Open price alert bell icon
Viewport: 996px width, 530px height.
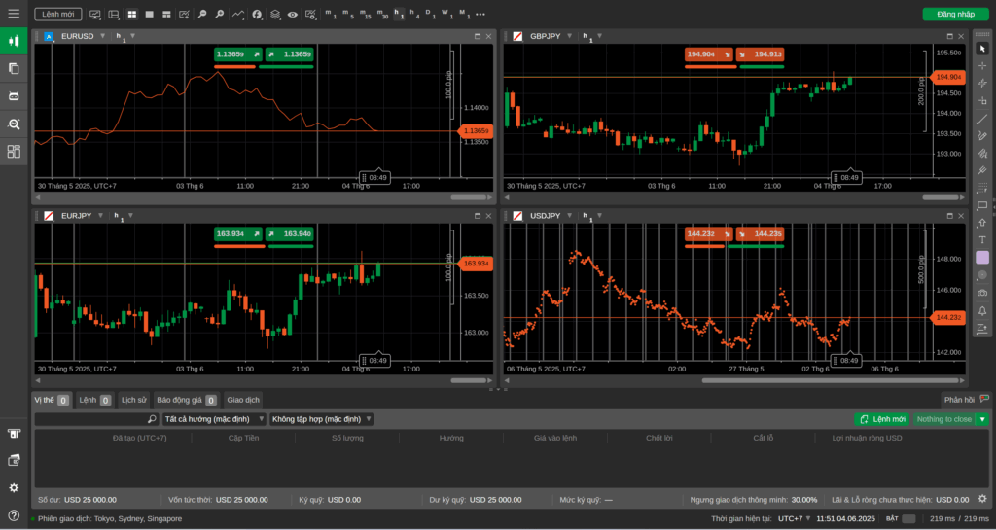982,310
